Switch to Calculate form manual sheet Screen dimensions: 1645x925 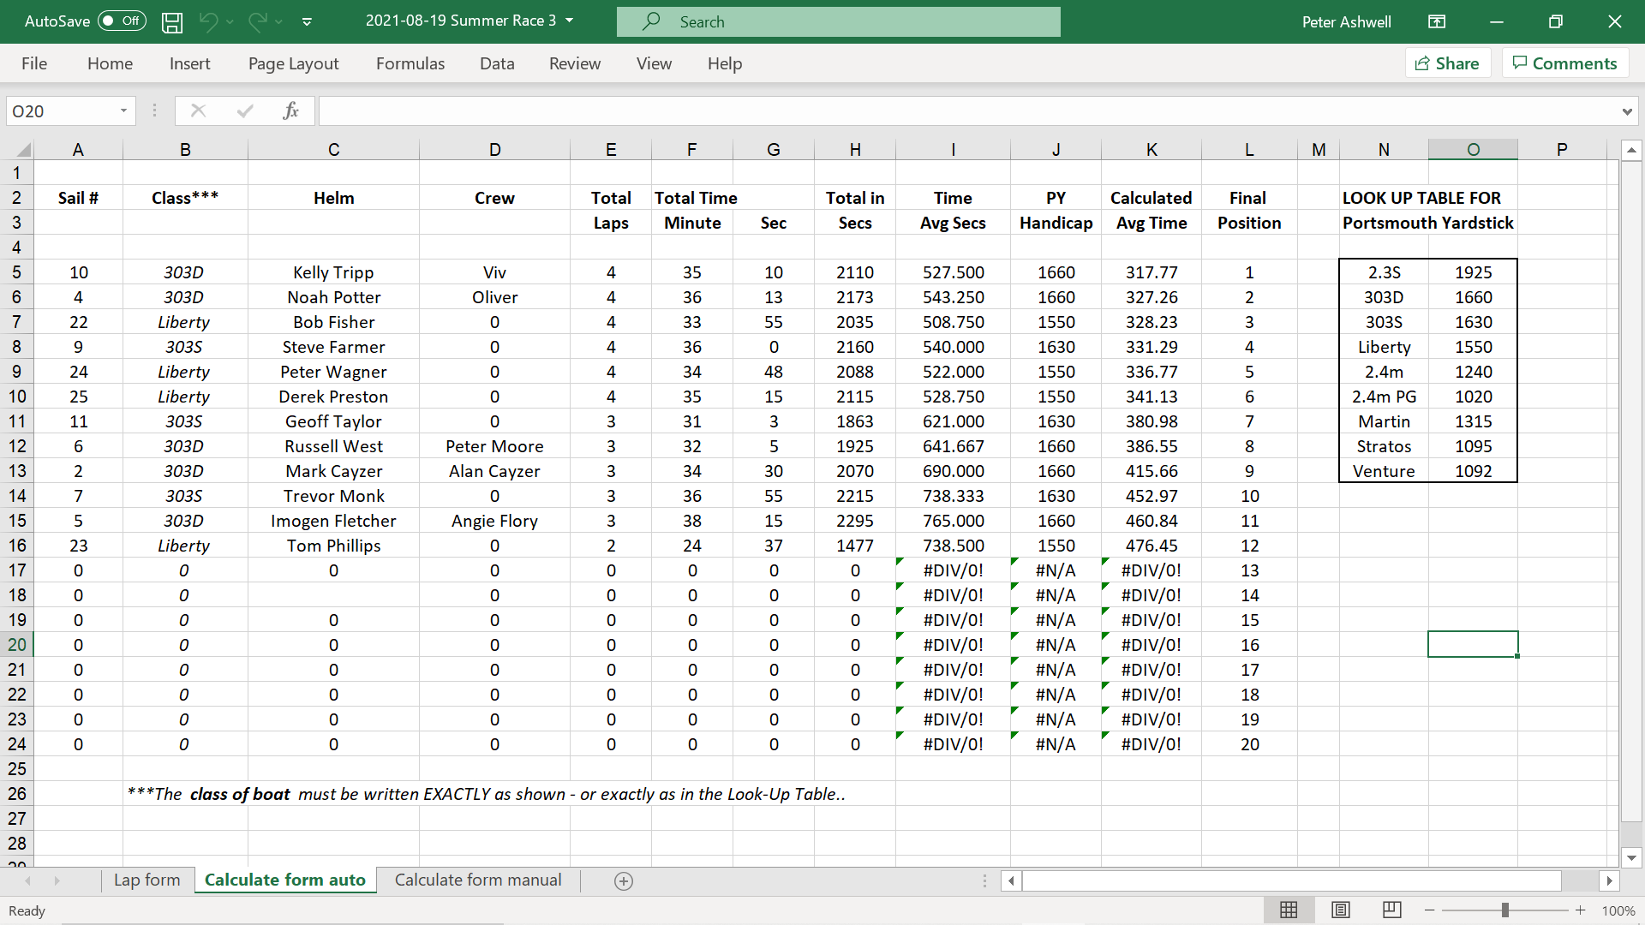(478, 880)
